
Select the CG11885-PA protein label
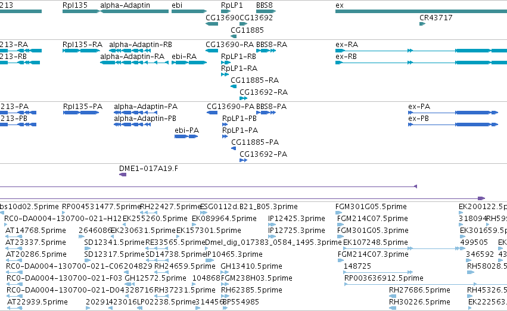(x=255, y=142)
